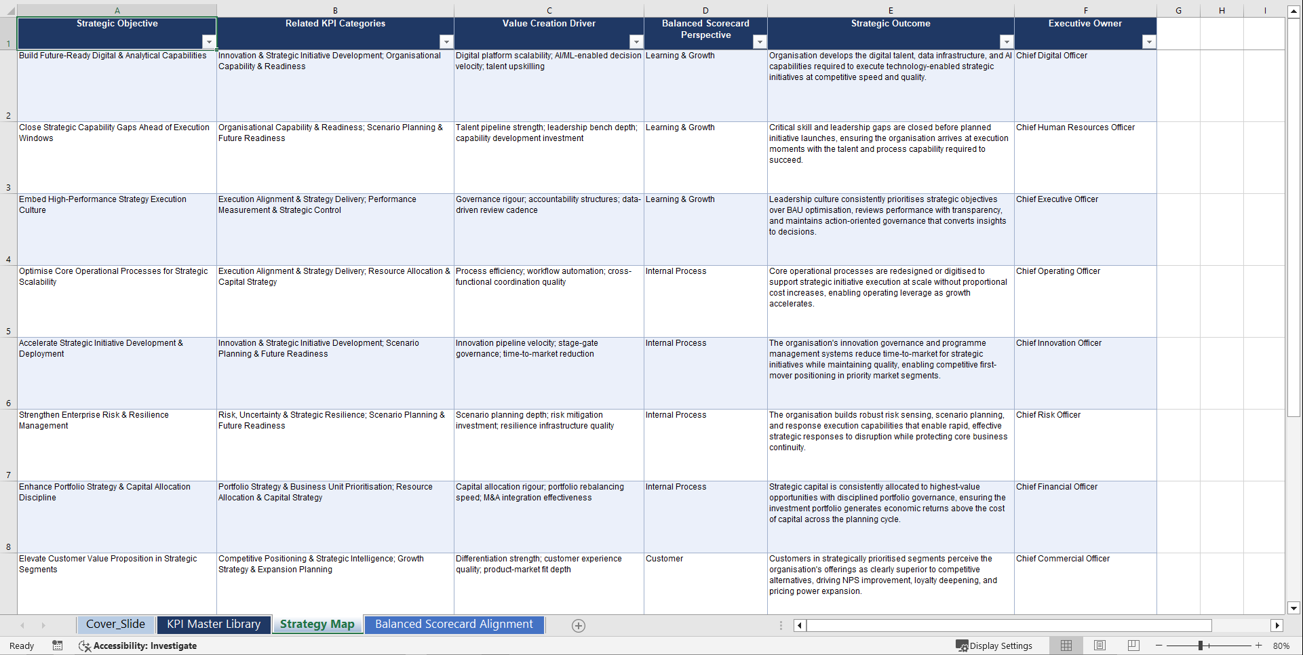
Task: Click the 80% zoom level
Action: click(x=1281, y=646)
